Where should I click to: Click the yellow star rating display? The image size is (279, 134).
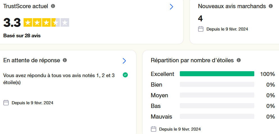click(46, 23)
